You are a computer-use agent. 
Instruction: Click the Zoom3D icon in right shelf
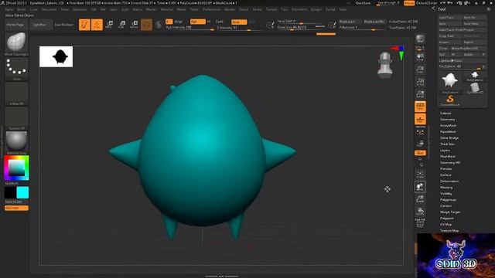click(420, 199)
